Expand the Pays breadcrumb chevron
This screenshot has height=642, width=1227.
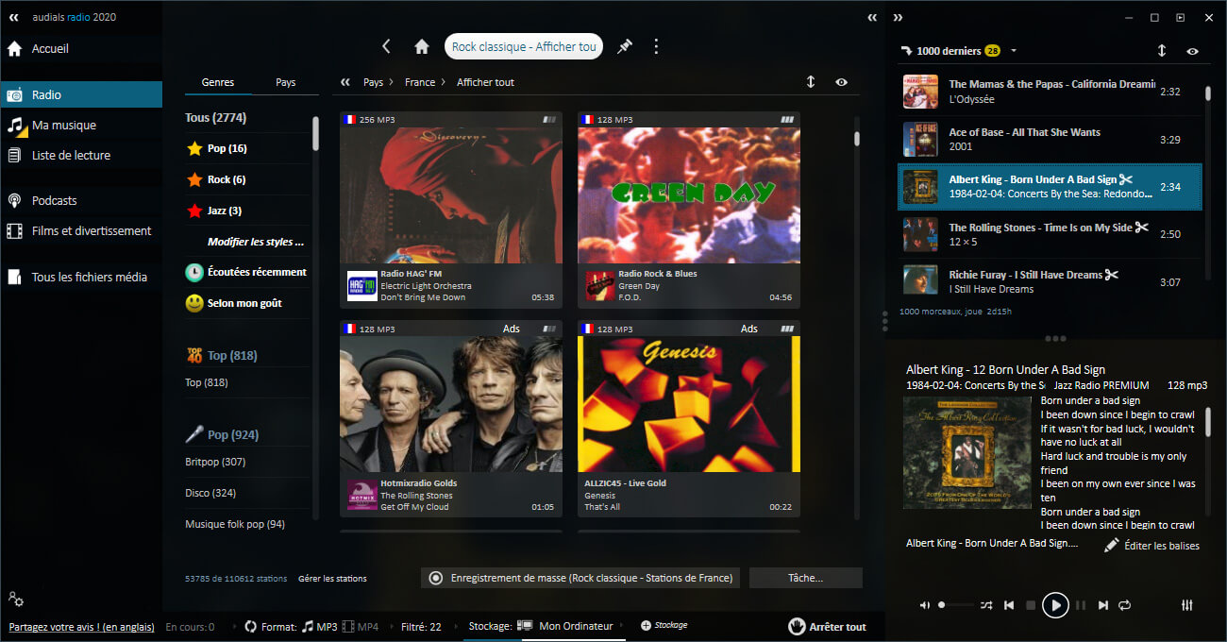(x=391, y=82)
